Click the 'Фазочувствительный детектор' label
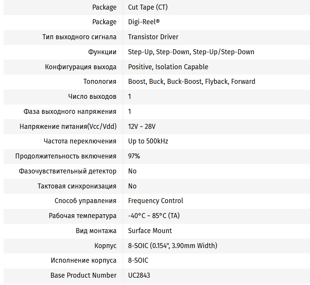This screenshot has width=310, height=285. [68, 171]
